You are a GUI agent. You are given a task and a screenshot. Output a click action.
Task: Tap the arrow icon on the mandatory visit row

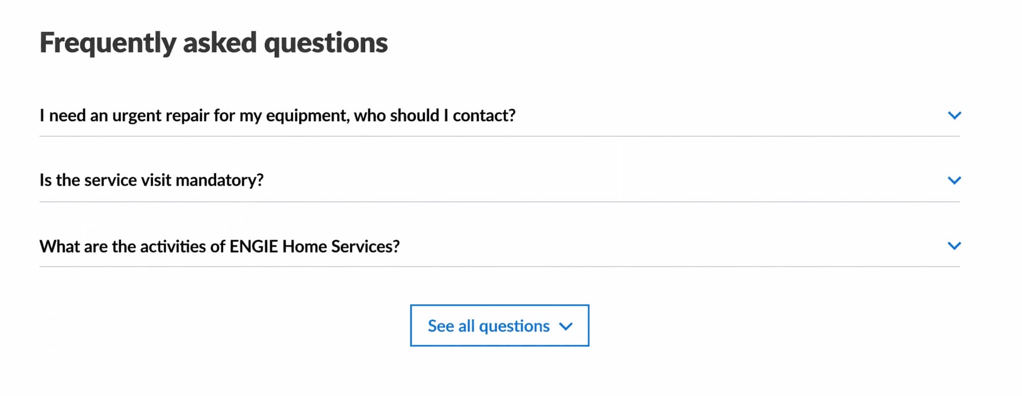(x=955, y=180)
